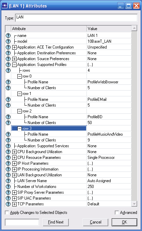Select the ProfileMusicAndVideo value
The image size is (142, 231).
(x=105, y=134)
